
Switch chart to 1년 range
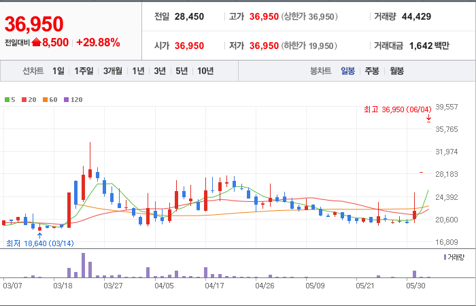pos(138,71)
